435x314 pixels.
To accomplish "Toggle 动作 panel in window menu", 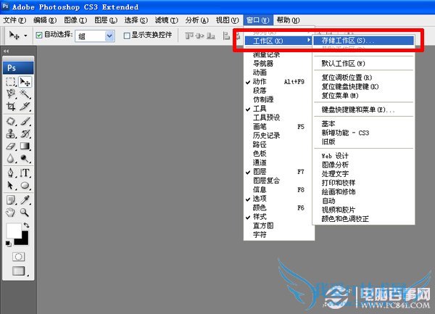I will (279, 81).
